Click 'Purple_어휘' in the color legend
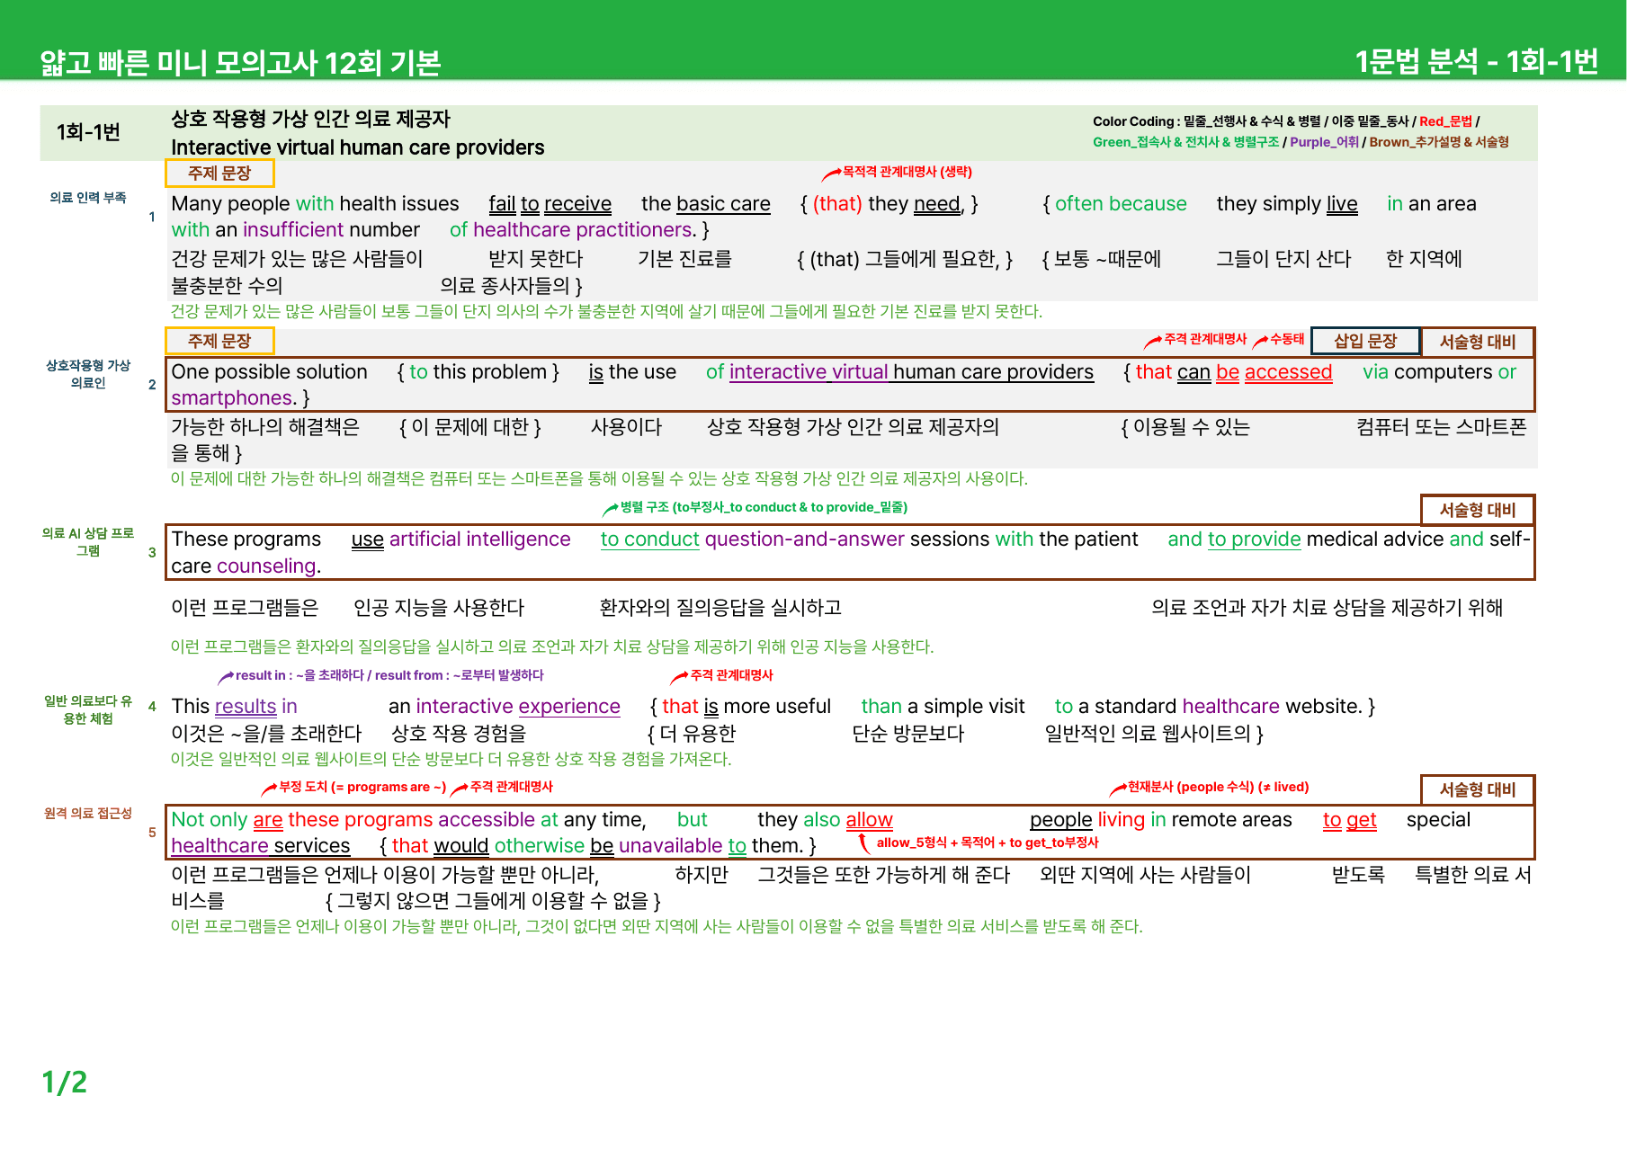The image size is (1627, 1150). click(1324, 142)
